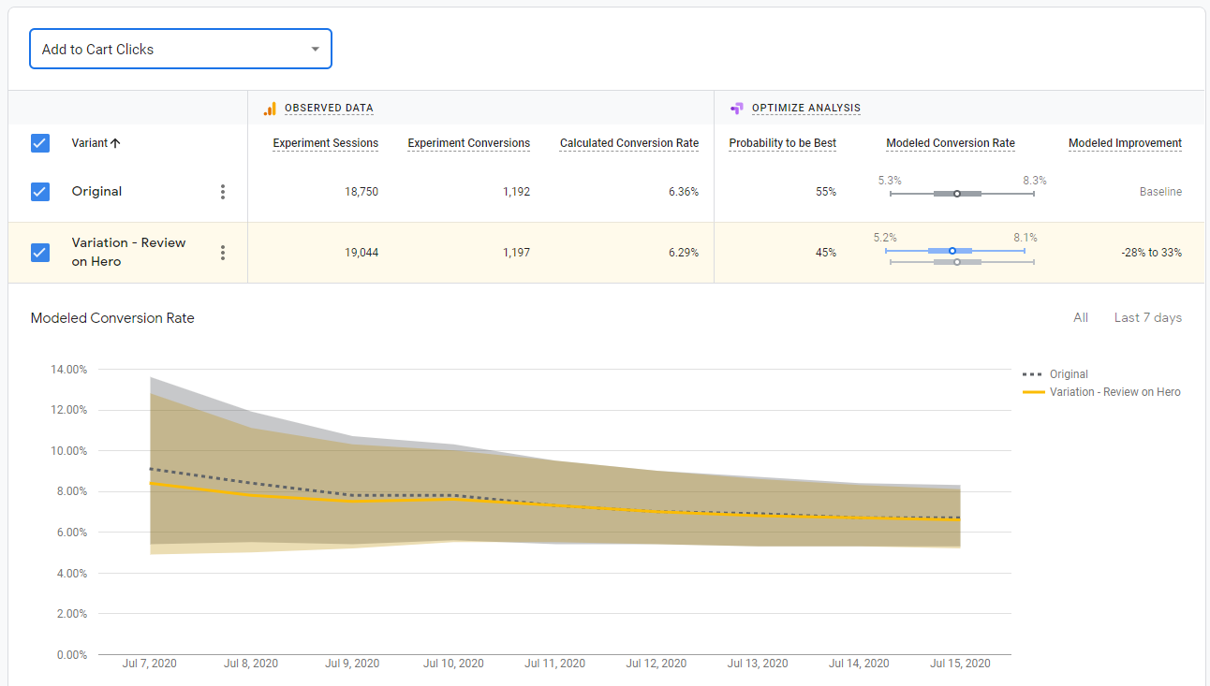1210x686 pixels.
Task: Click the Probability to be Best header
Action: click(x=783, y=143)
